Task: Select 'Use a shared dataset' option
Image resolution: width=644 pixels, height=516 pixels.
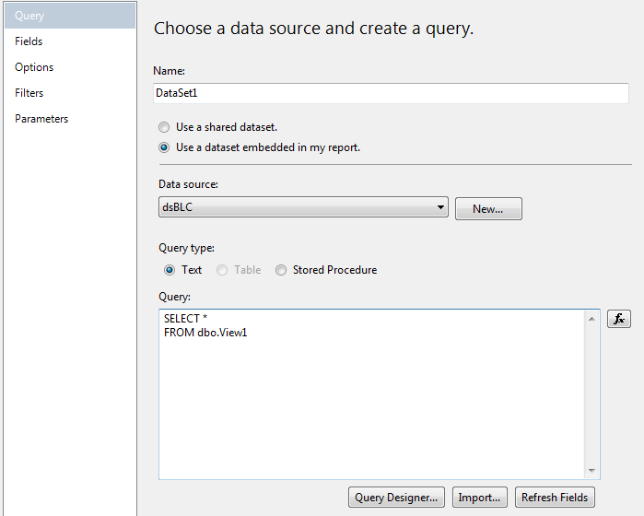Action: tap(164, 127)
